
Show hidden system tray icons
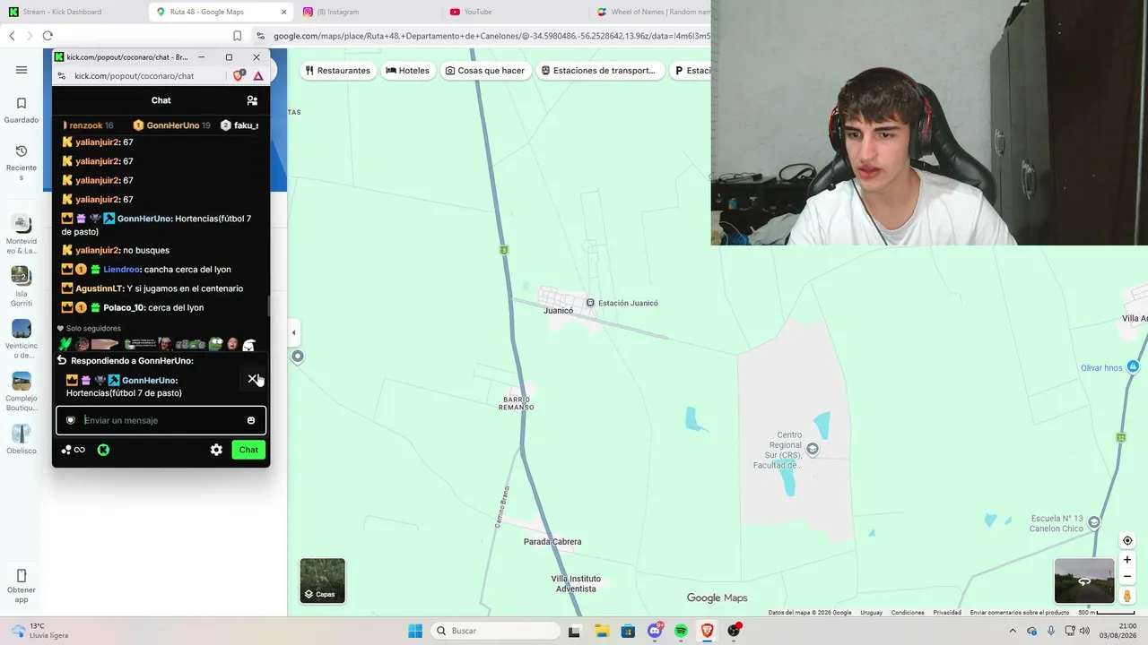point(1013,631)
